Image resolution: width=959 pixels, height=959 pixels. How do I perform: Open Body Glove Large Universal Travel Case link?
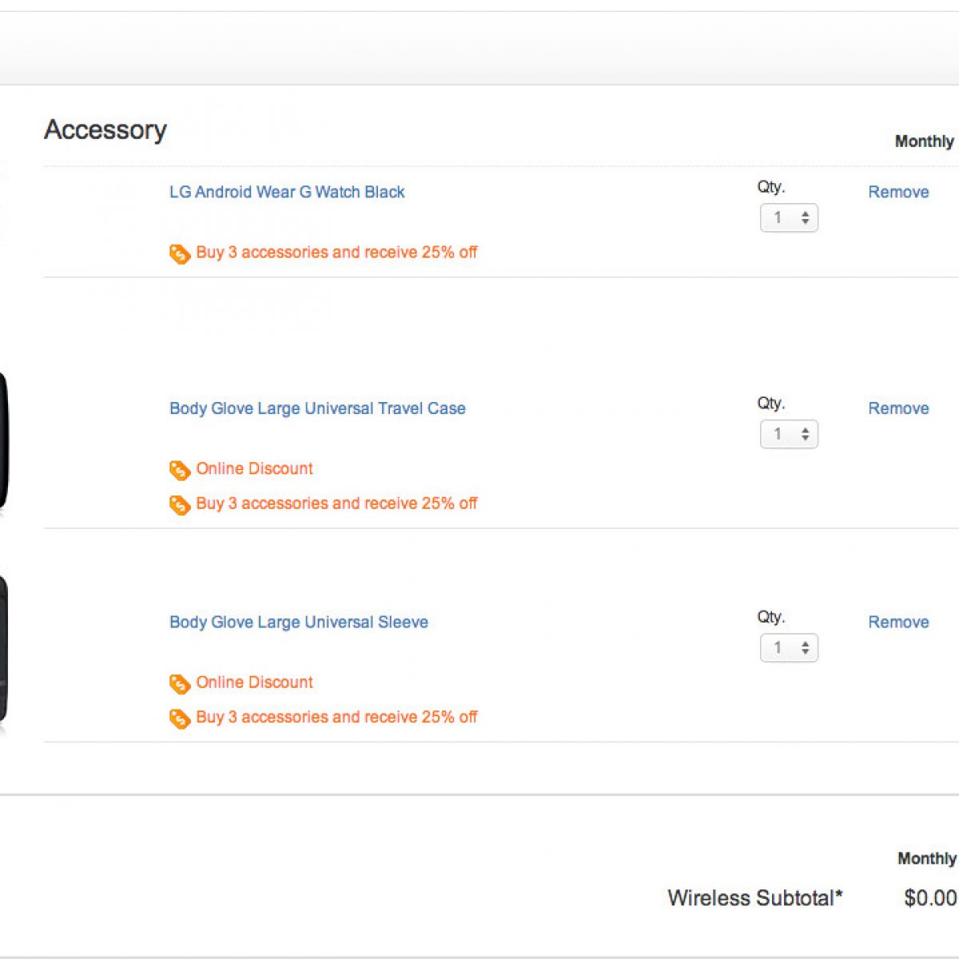tap(317, 408)
